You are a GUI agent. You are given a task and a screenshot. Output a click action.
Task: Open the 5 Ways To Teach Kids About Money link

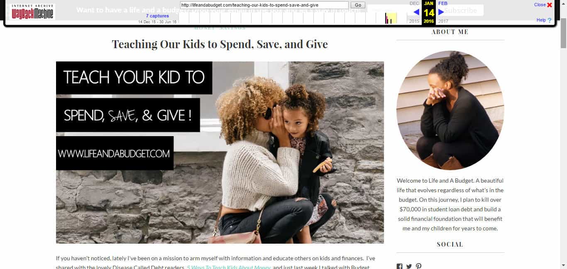(x=229, y=267)
